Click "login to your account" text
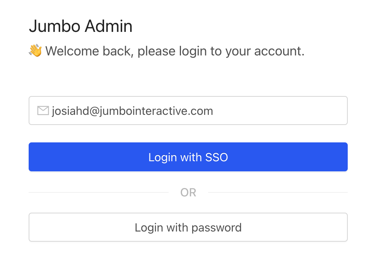 241,51
